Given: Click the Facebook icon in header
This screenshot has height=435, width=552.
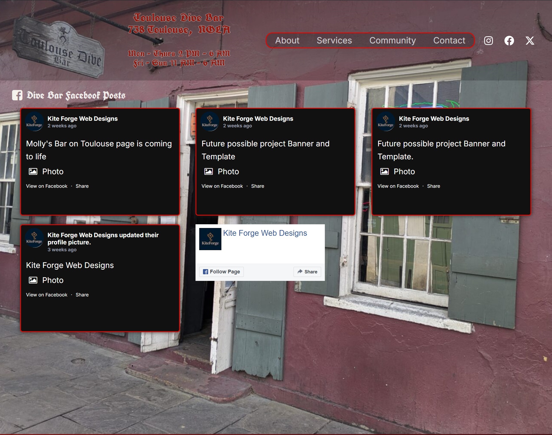Looking at the screenshot, I should pyautogui.click(x=509, y=41).
